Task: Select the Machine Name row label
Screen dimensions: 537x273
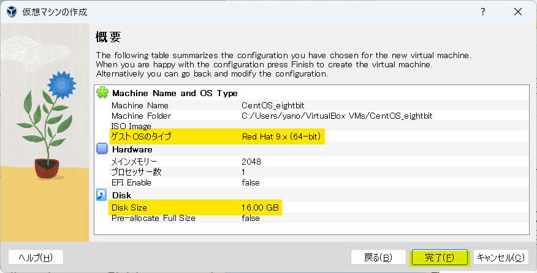Action: coord(140,105)
